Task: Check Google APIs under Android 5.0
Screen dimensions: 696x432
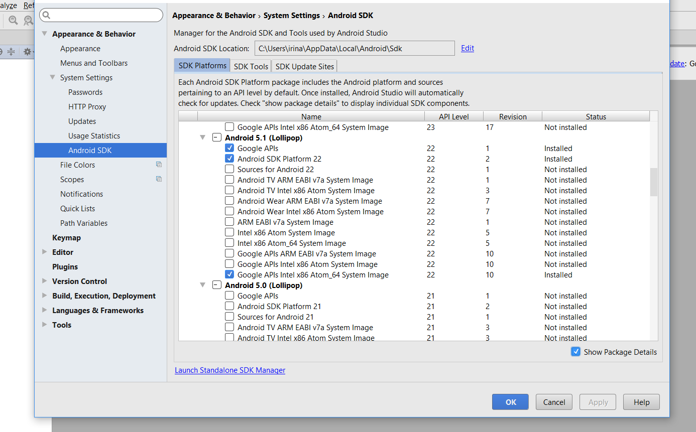Action: point(229,296)
